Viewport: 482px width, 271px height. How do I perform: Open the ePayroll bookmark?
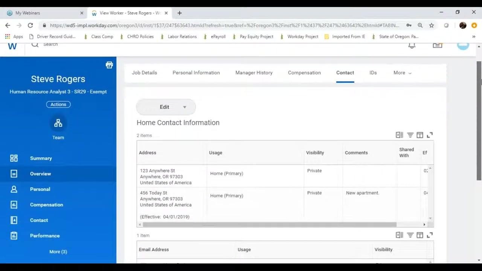click(x=214, y=37)
